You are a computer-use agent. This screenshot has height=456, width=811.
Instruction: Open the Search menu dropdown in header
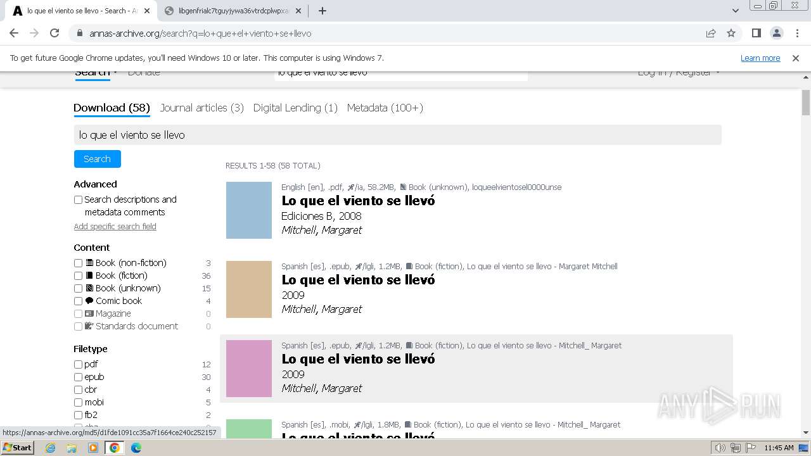click(96, 74)
